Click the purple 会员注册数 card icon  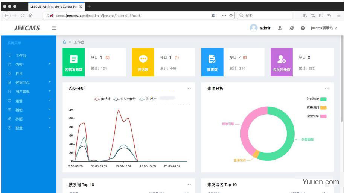coord(282,59)
